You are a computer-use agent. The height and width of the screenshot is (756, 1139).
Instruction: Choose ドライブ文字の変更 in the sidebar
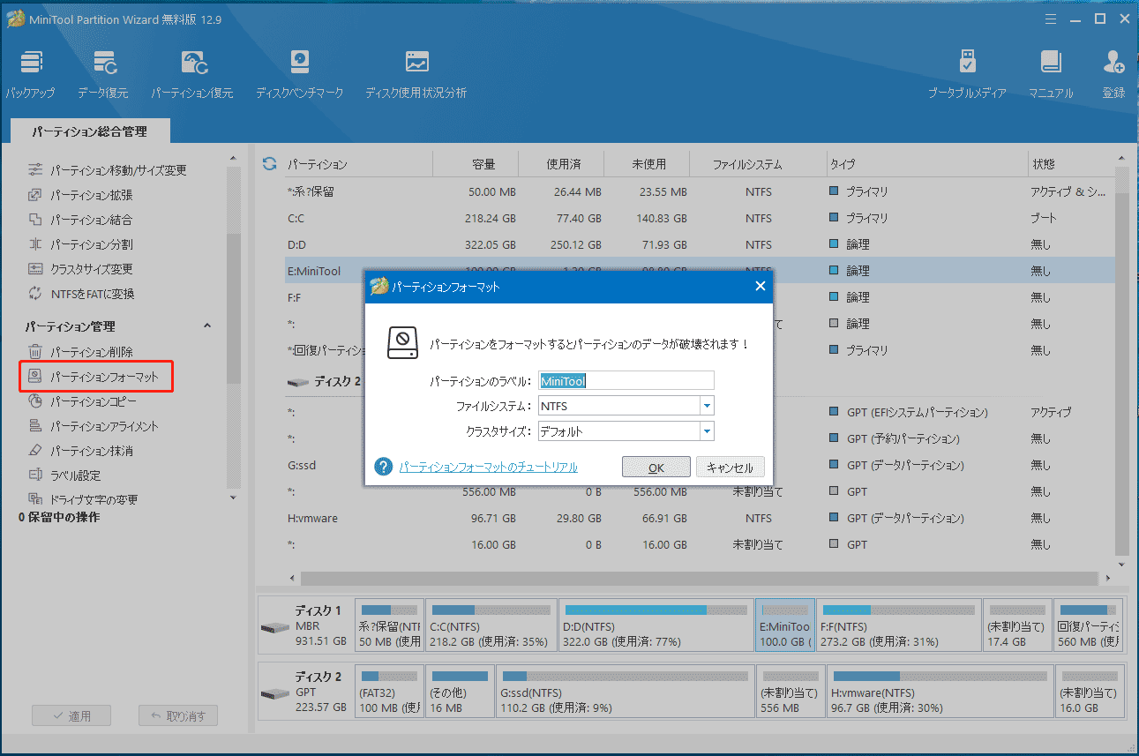point(83,500)
